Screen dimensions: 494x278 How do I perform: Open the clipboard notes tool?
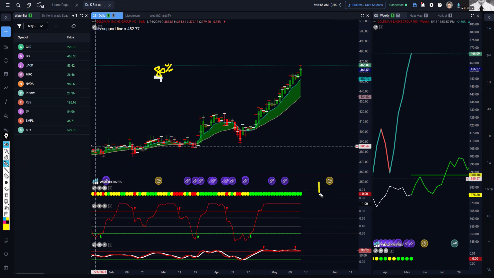6,214
